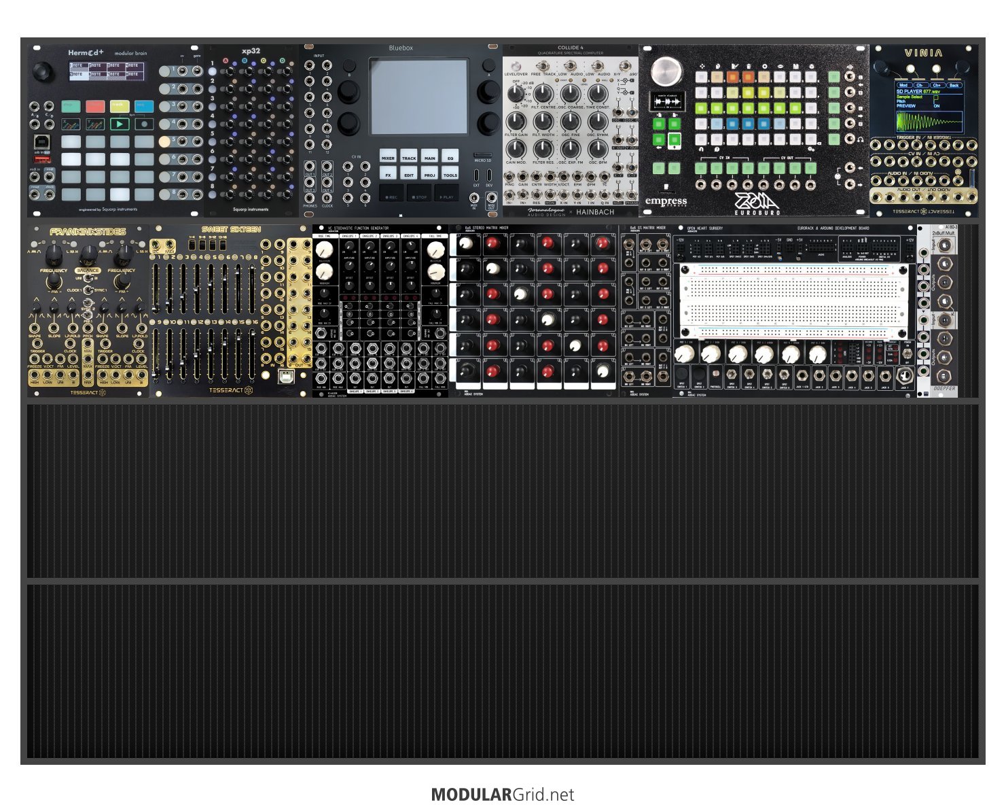Viewport: 1006px width, 809px height.
Task: Click the Ch+ soft button on Vinia
Action: click(937, 86)
